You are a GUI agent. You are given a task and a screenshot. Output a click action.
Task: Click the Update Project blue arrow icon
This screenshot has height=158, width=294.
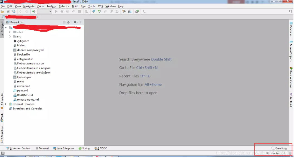tap(94, 12)
